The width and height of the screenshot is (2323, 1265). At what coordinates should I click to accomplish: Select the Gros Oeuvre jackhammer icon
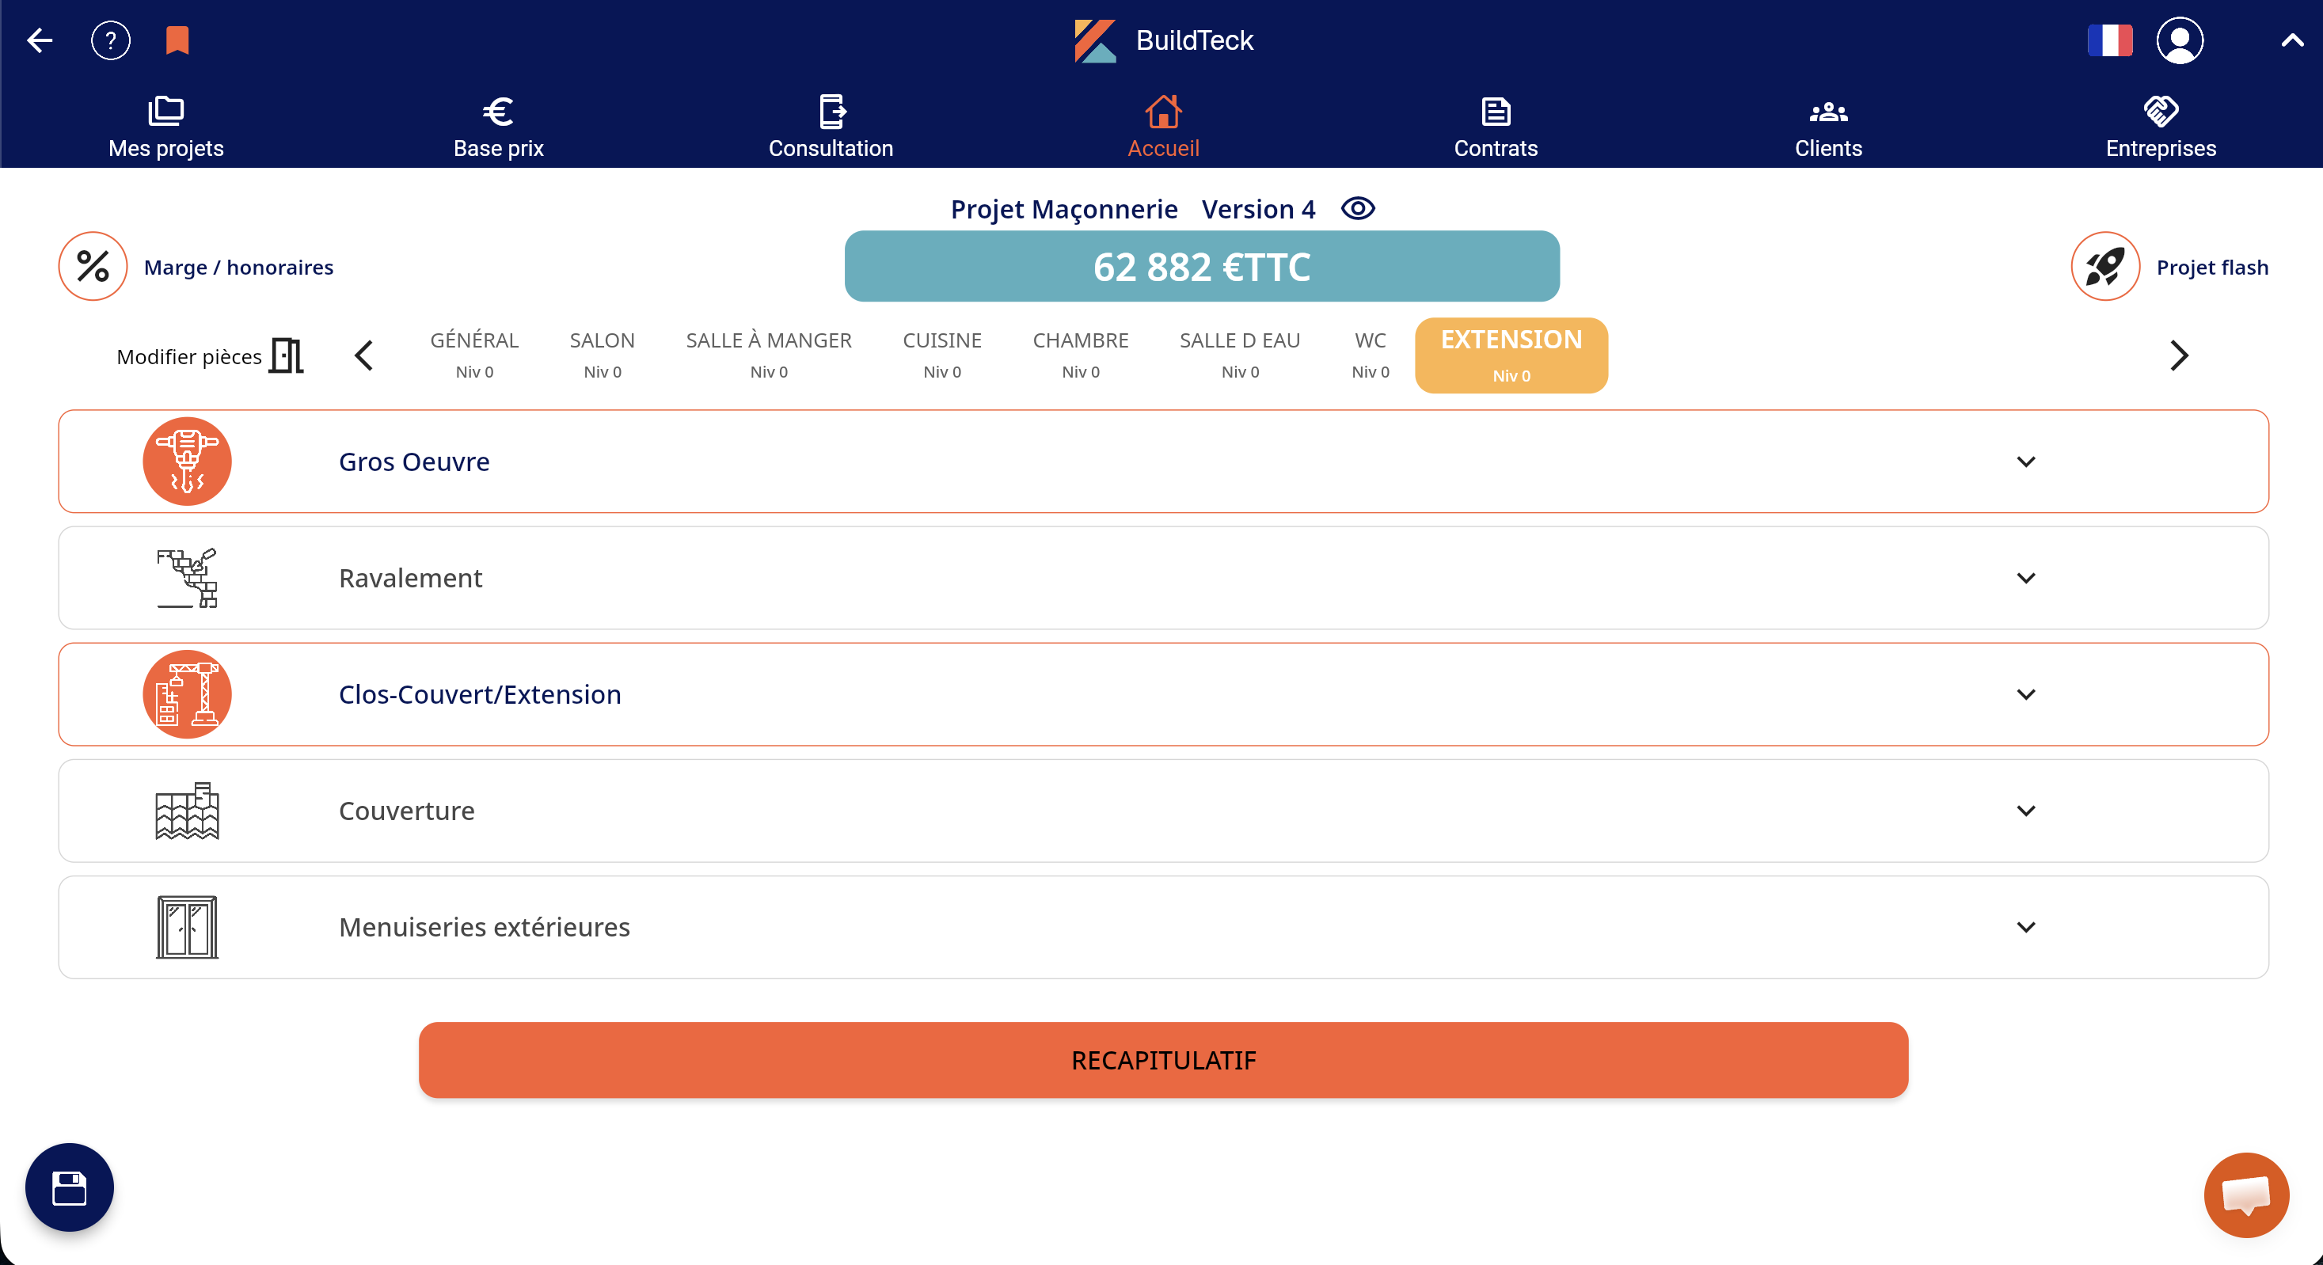tap(187, 461)
